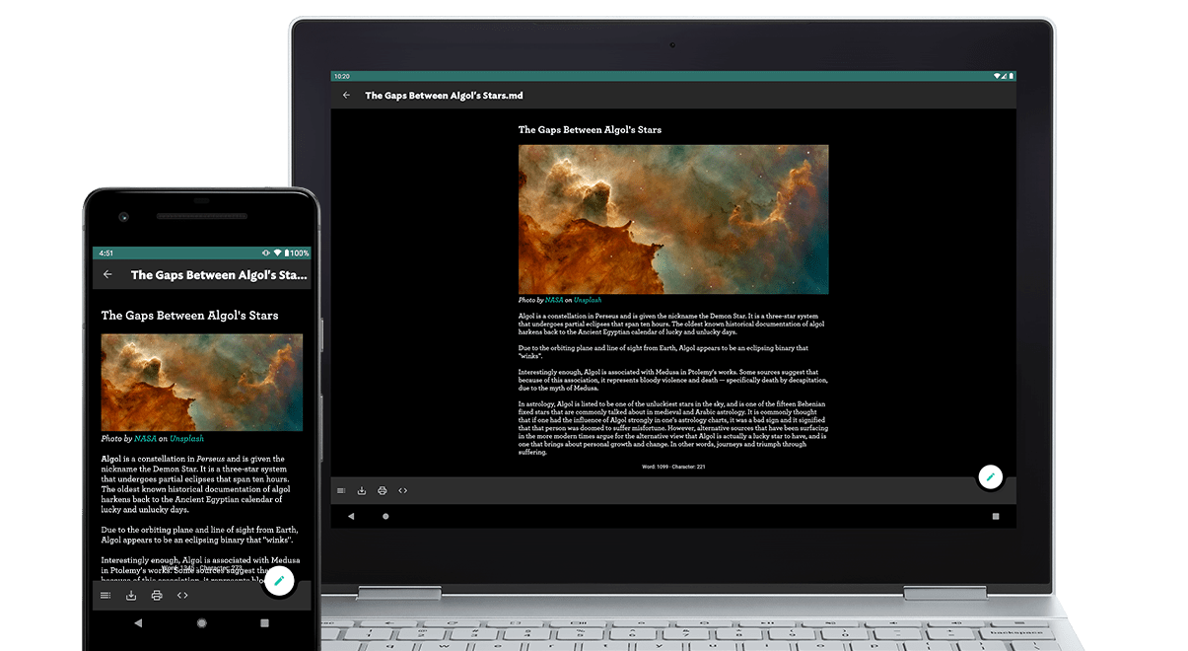The width and height of the screenshot is (1188, 651).
Task: Tap the nebula image on the phone
Action: 202,382
